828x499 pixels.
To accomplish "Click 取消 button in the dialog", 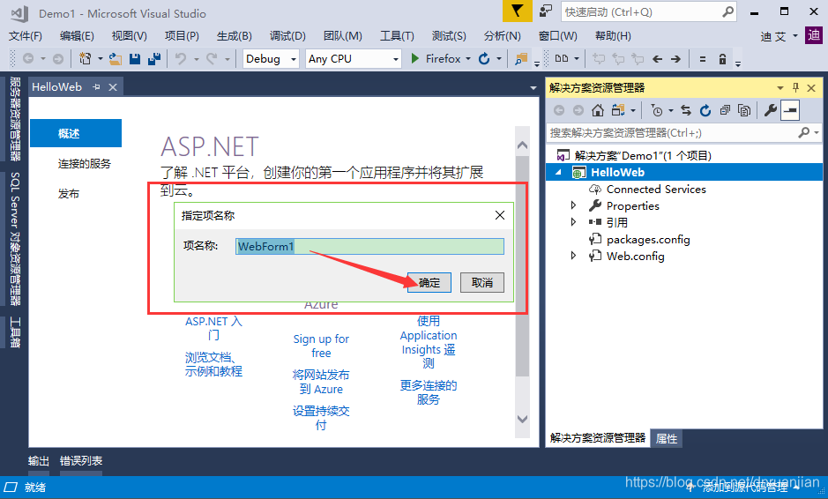I will (482, 282).
